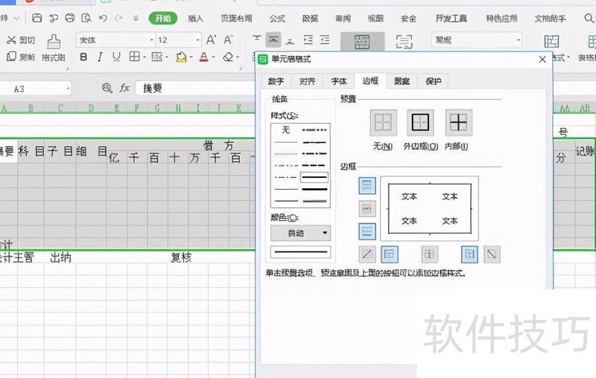Switch to the 保护 dialog tab

432,81
